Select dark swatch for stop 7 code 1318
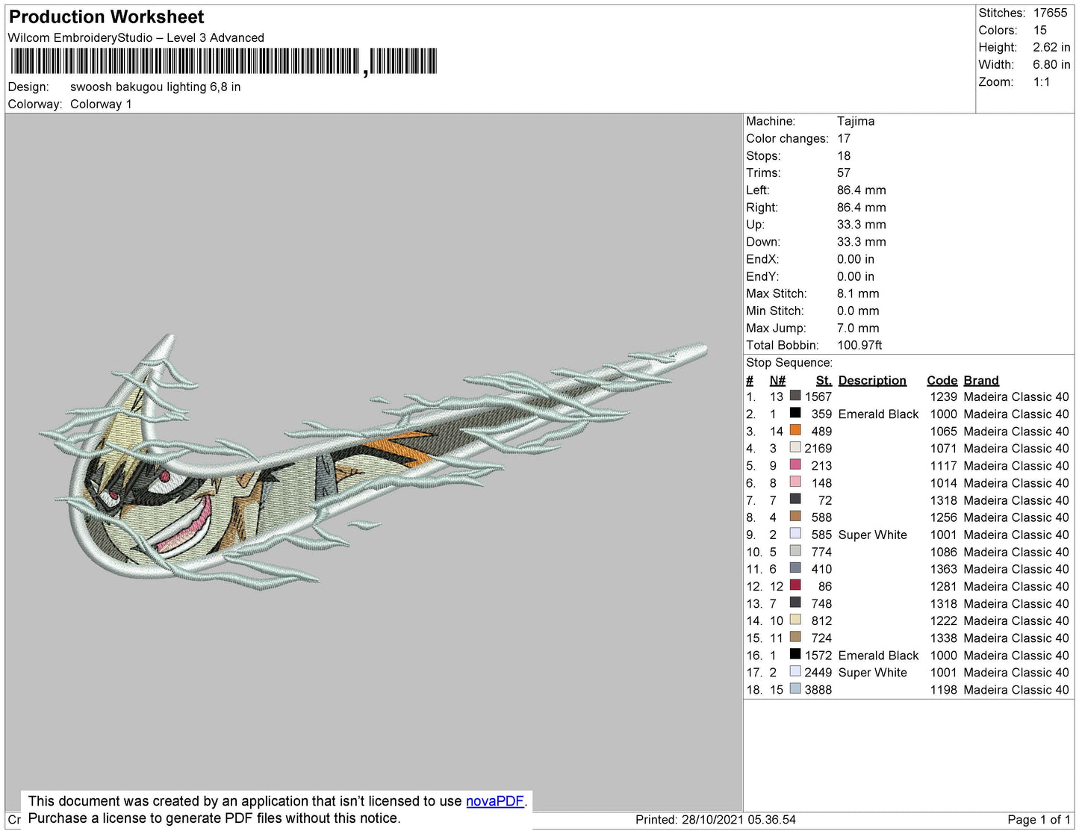The height and width of the screenshot is (834, 1079). tap(795, 500)
